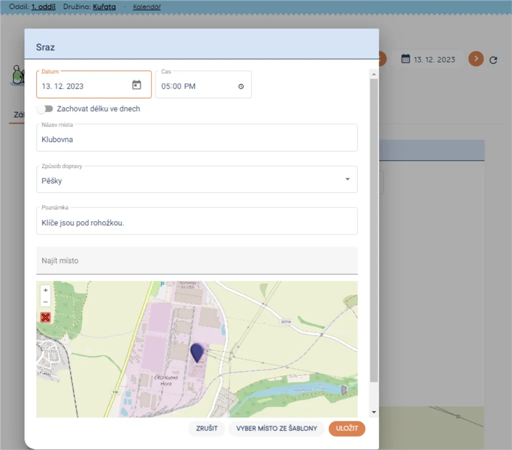
Task: Remove the map marker with red X
Action: pyautogui.click(x=45, y=317)
